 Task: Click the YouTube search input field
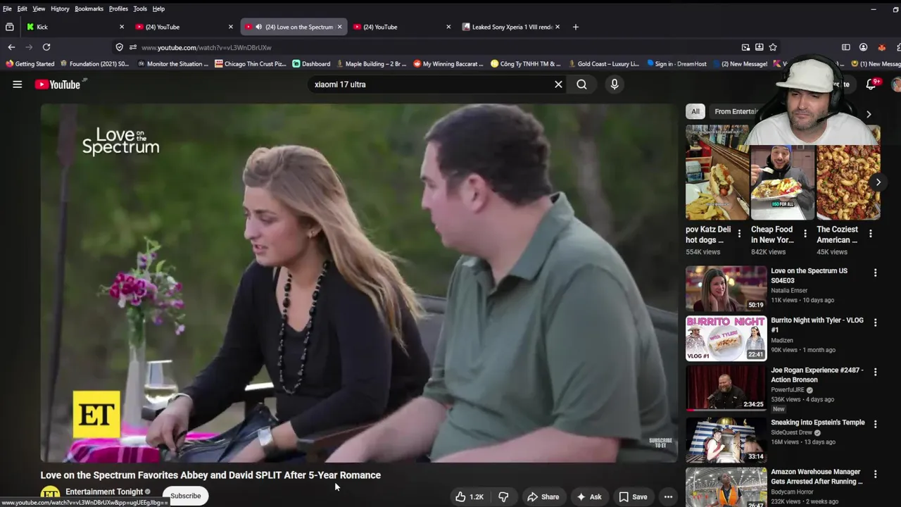click(x=429, y=84)
